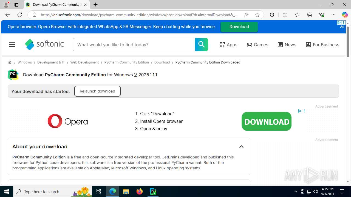The width and height of the screenshot is (351, 197).
Task: Go to Web Development breadcrumb
Action: coord(84,62)
